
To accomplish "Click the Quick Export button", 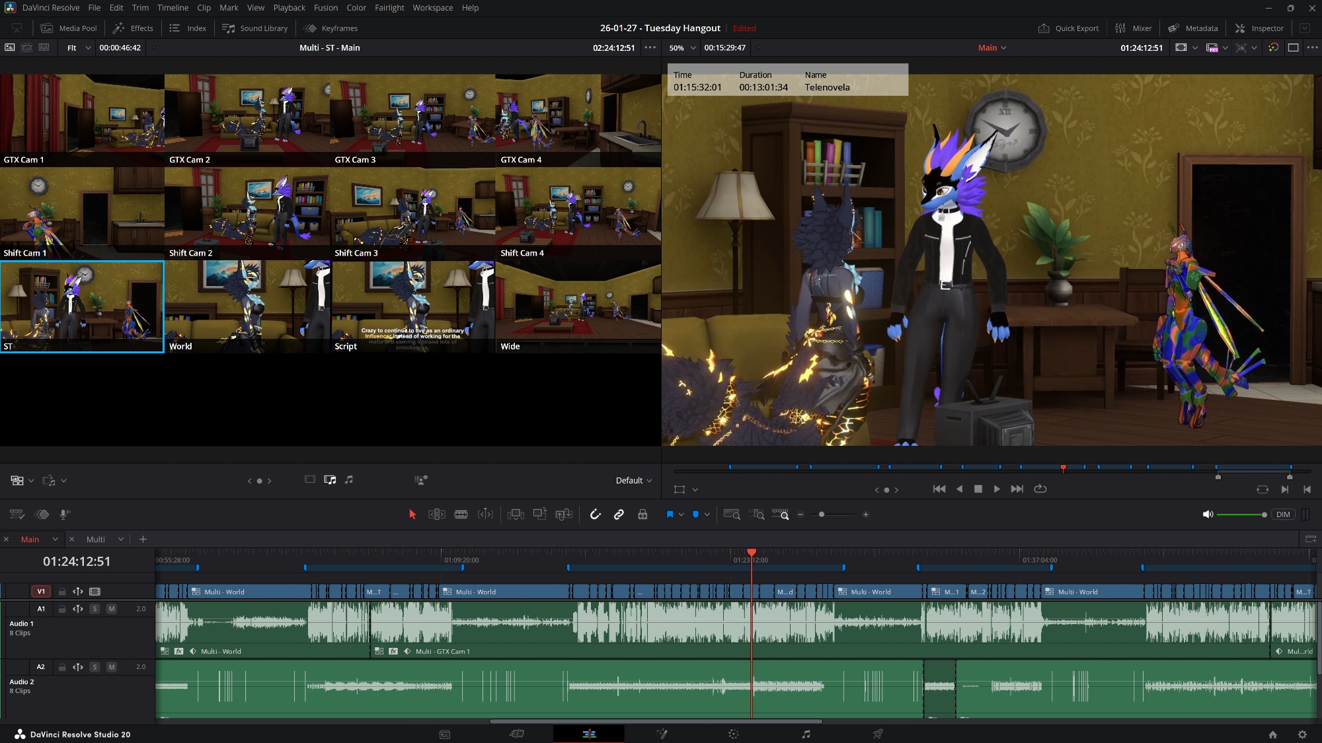I will [x=1069, y=28].
